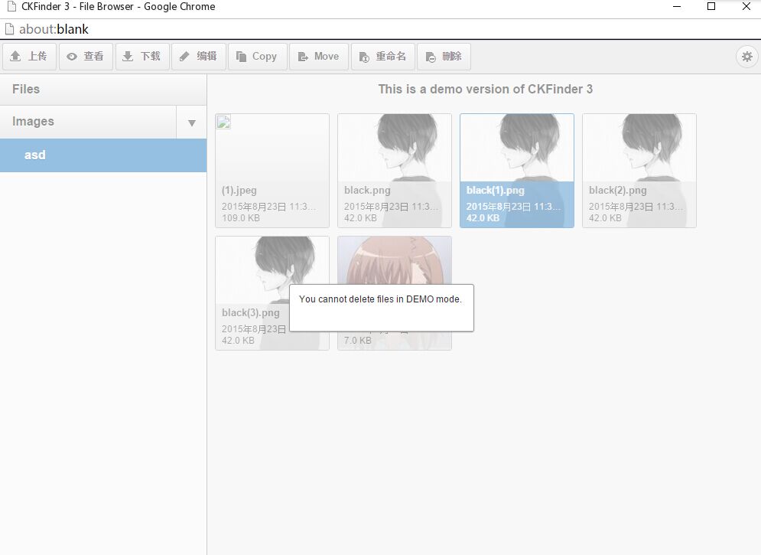Expand the Images folder dropdown arrow
761x555 pixels.
[x=191, y=122]
